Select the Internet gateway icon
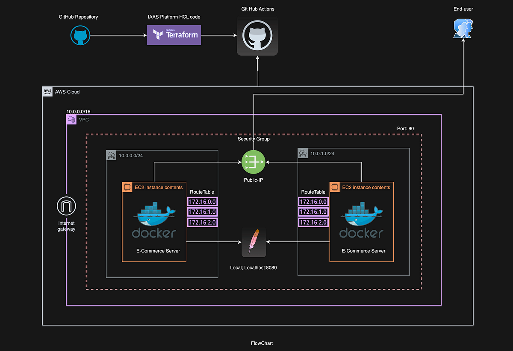The height and width of the screenshot is (351, 513). click(66, 206)
